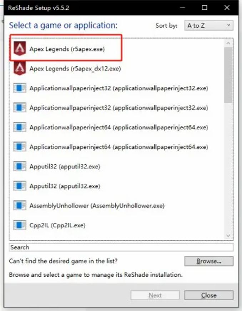Image resolution: width=242 pixels, height=311 pixels.
Task: Open the Sort by A to Z dropdown
Action: 209,25
